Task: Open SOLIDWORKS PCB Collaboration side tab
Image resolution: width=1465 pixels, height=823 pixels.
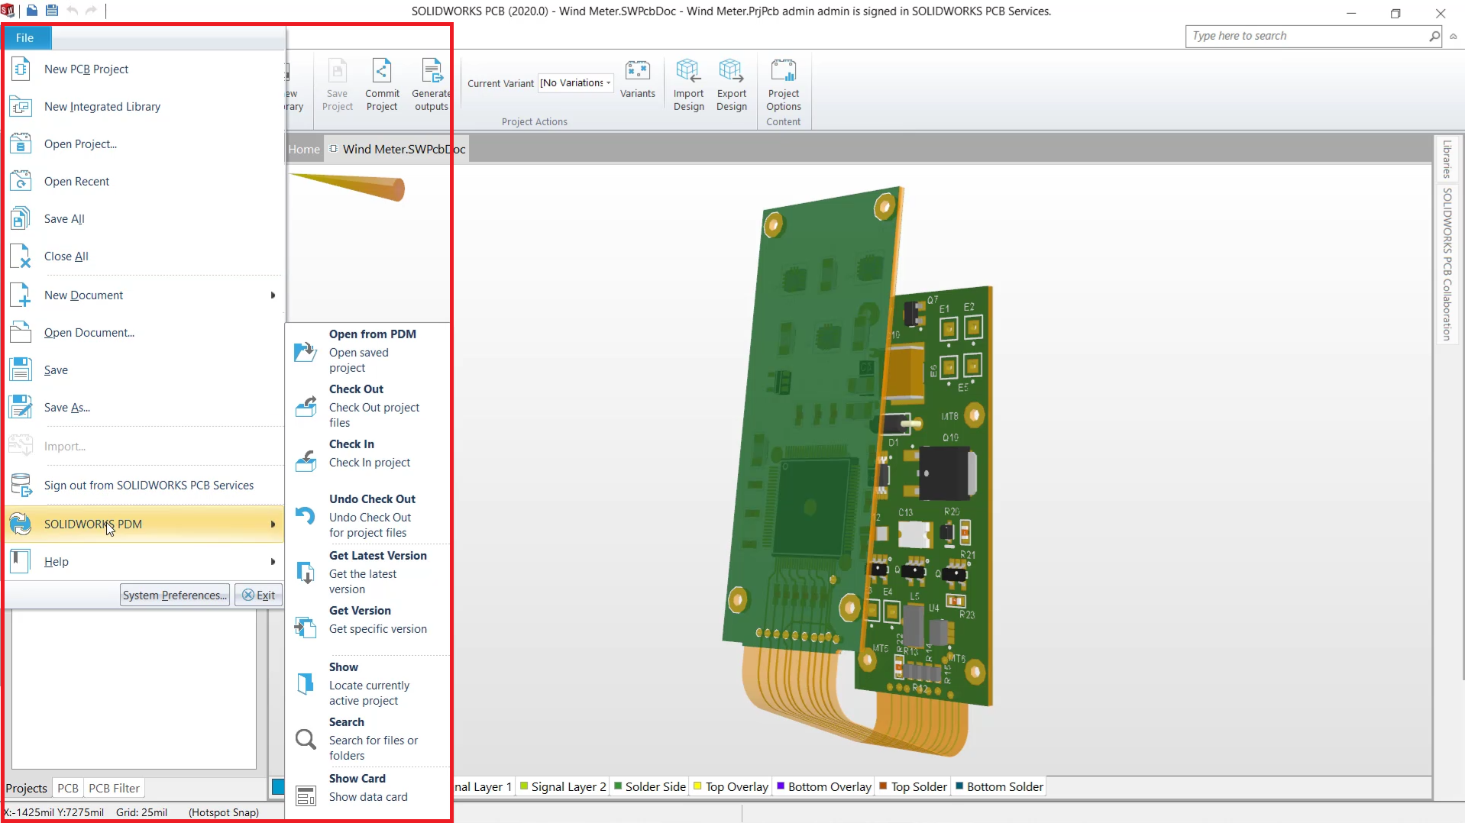Action: (x=1446, y=264)
